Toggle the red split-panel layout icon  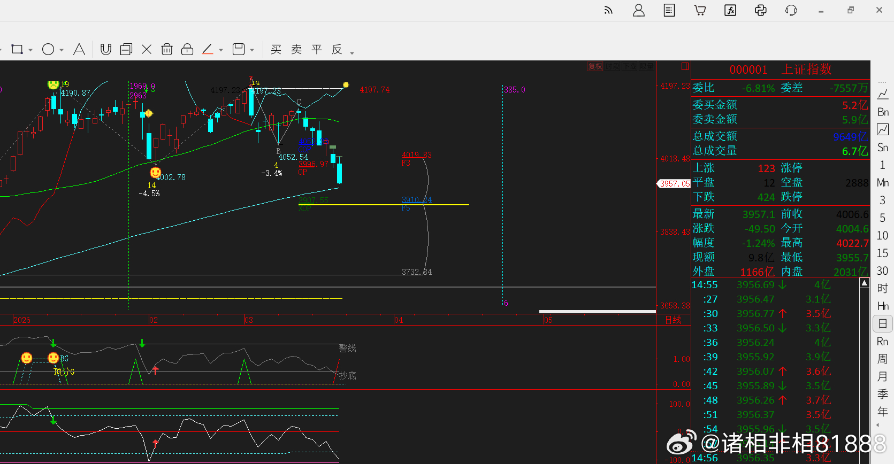(x=685, y=66)
